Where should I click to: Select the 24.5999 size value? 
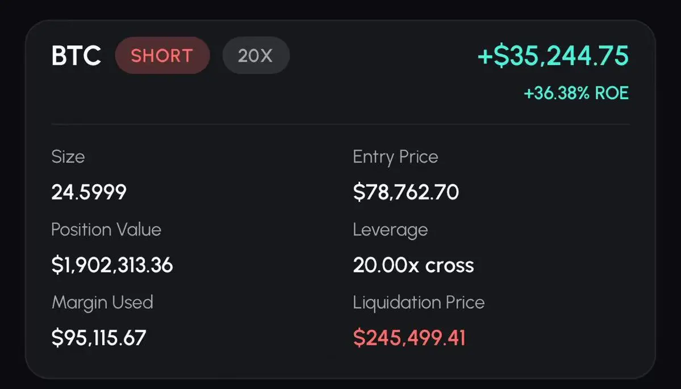(89, 193)
